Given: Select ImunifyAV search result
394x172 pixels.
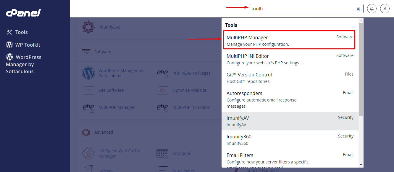Looking at the screenshot, I should (289, 121).
